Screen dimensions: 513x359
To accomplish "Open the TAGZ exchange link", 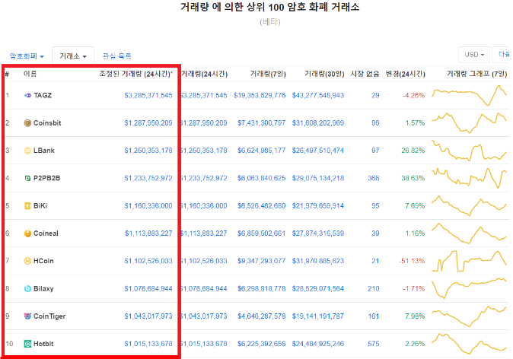I will (43, 96).
